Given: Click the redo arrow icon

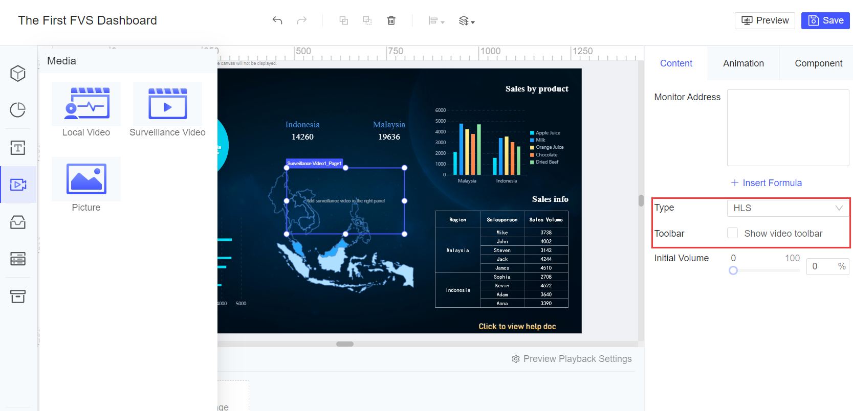Looking at the screenshot, I should click(302, 20).
